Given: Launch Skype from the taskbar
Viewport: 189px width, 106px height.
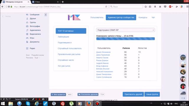Looking at the screenshot, I should pos(28,103).
